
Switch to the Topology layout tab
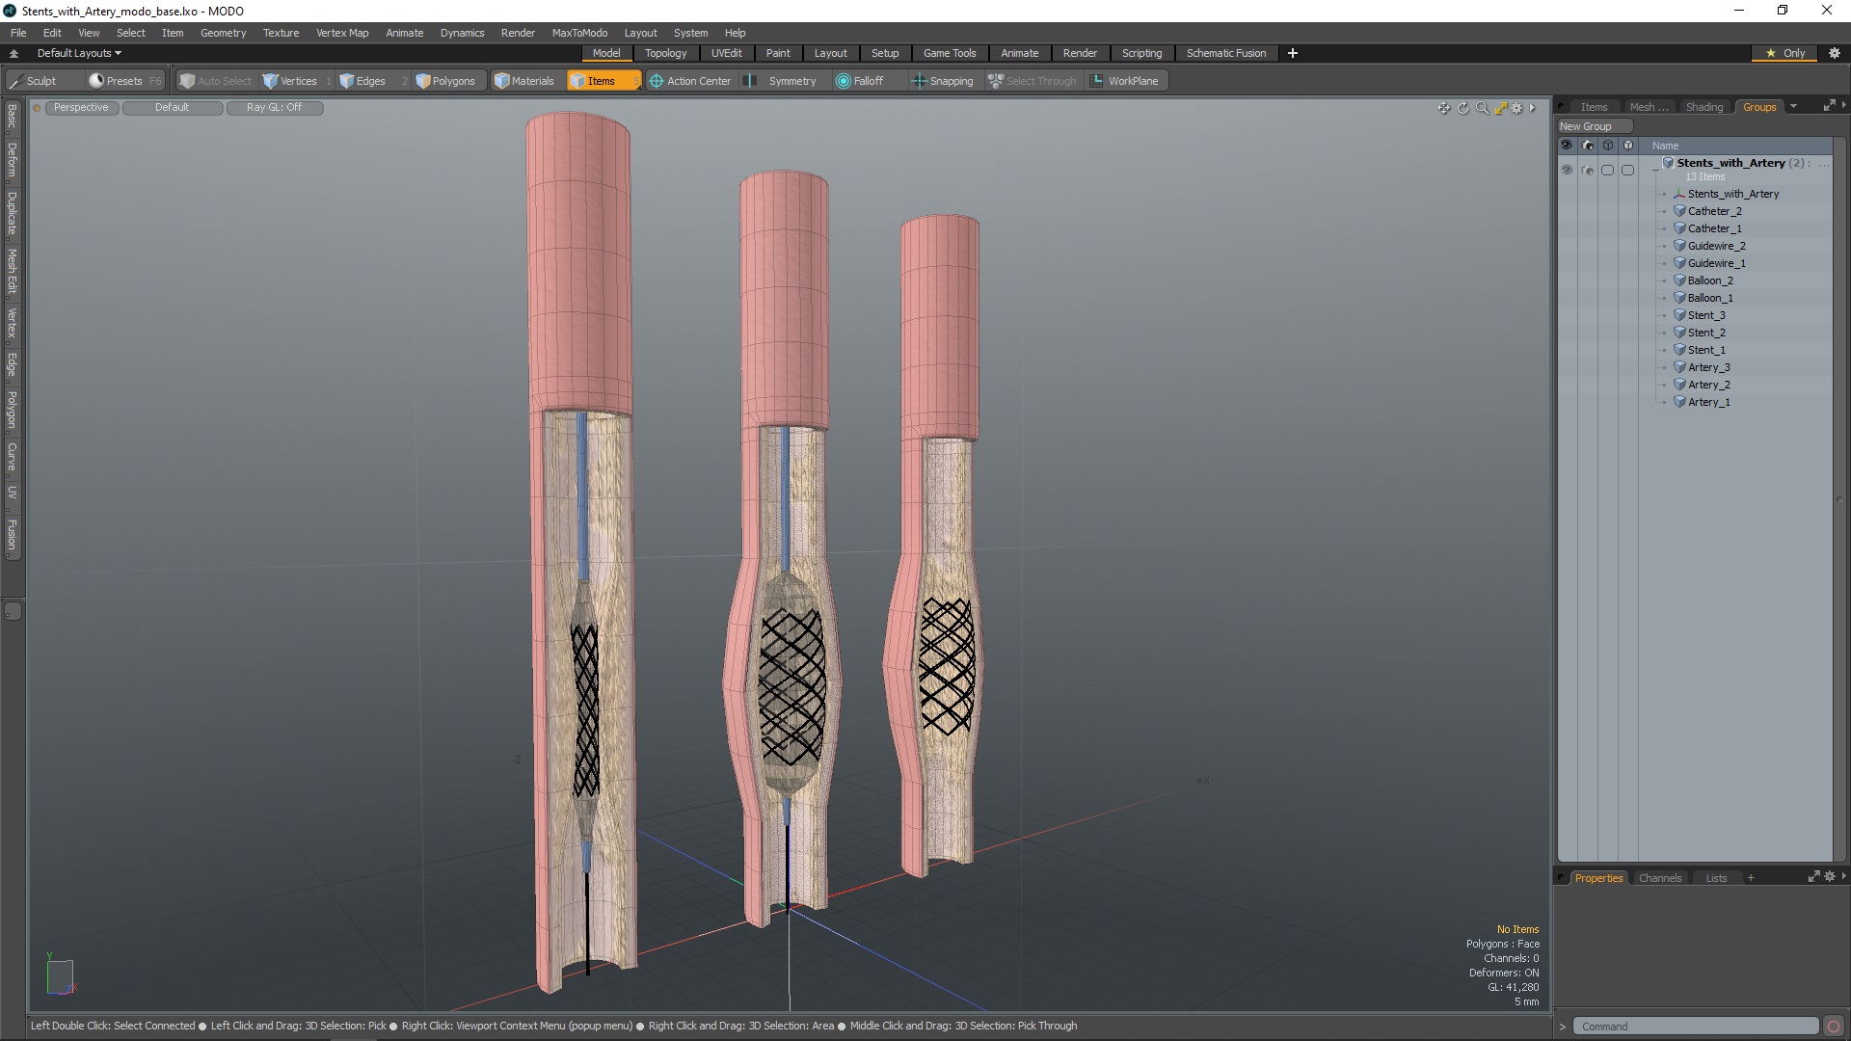pyautogui.click(x=665, y=53)
